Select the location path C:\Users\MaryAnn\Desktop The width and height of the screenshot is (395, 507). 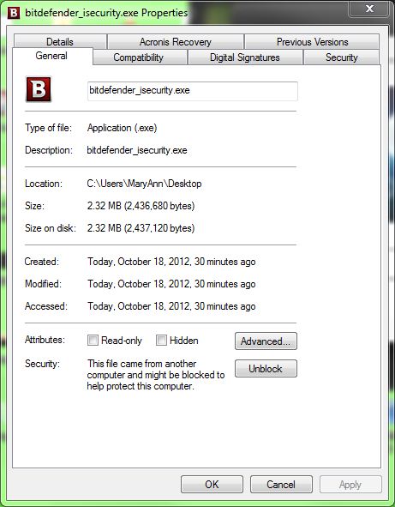[144, 184]
